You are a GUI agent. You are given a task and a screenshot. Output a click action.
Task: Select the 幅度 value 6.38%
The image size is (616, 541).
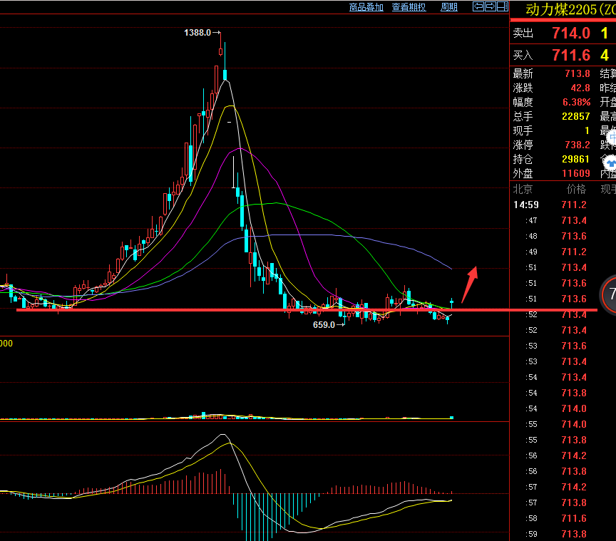click(x=576, y=102)
